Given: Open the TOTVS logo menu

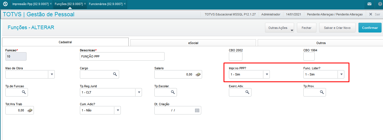Looking at the screenshot, I should coord(5,4).
